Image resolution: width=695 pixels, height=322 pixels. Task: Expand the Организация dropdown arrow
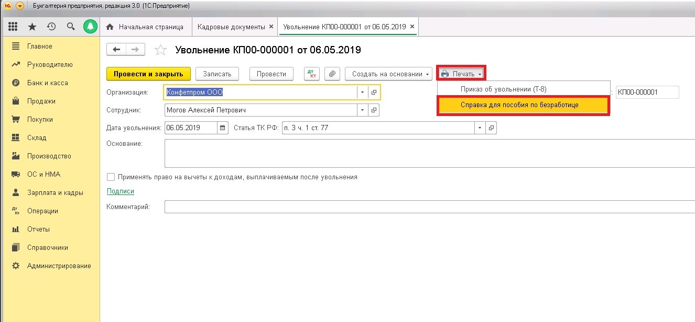point(363,93)
